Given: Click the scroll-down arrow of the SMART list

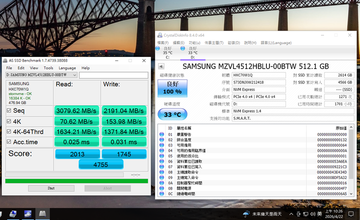Looking at the screenshot, I should [351, 194].
